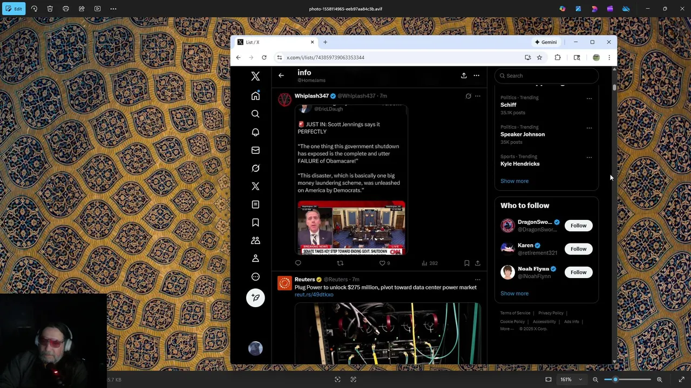Open Grok icon in X sidebar
The height and width of the screenshot is (388, 691).
tap(255, 168)
